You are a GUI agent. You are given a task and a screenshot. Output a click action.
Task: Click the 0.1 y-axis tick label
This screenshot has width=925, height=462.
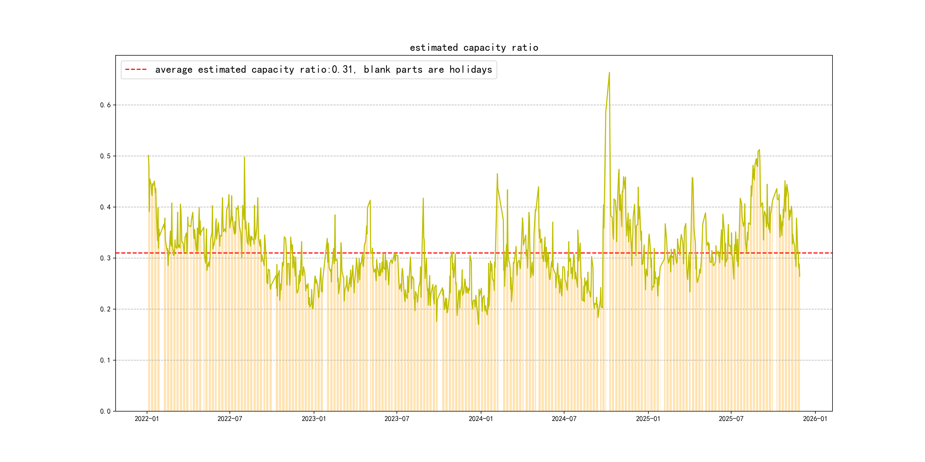pos(105,360)
